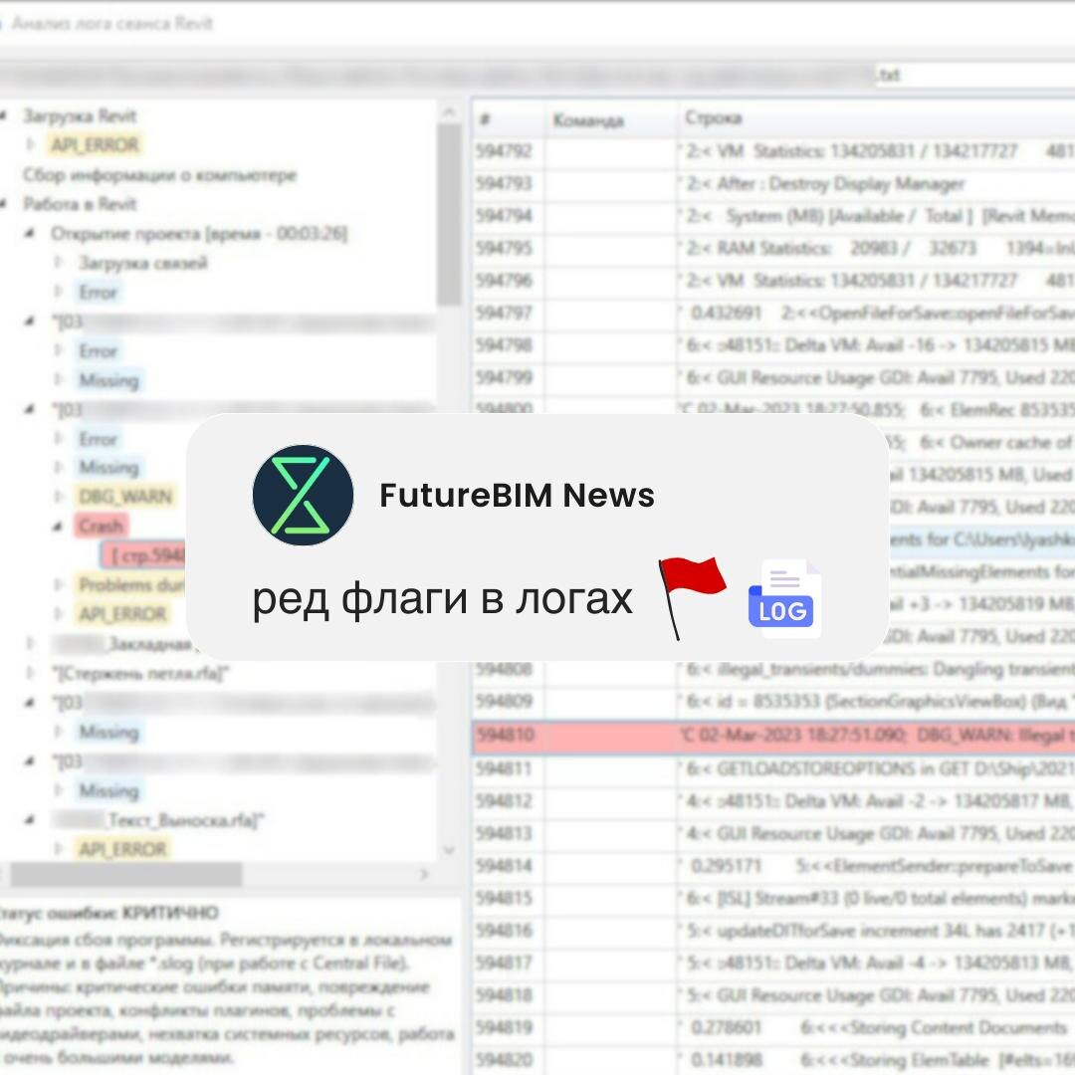
Task: Click the Статус ошибки: КРИТИЧНО text
Action: (108, 913)
